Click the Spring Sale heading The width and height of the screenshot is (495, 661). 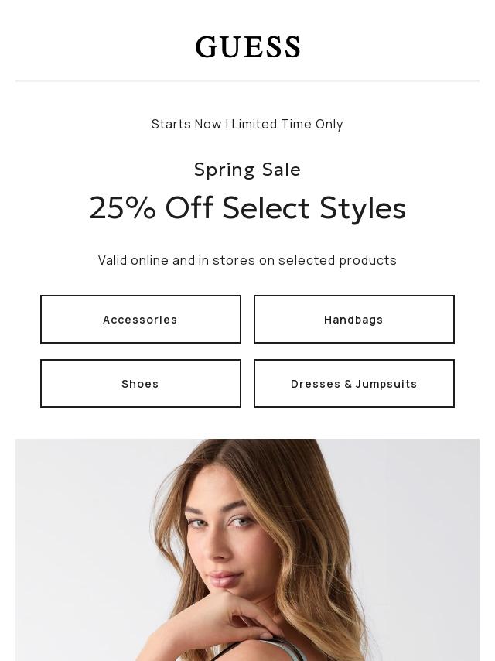pyautogui.click(x=247, y=169)
